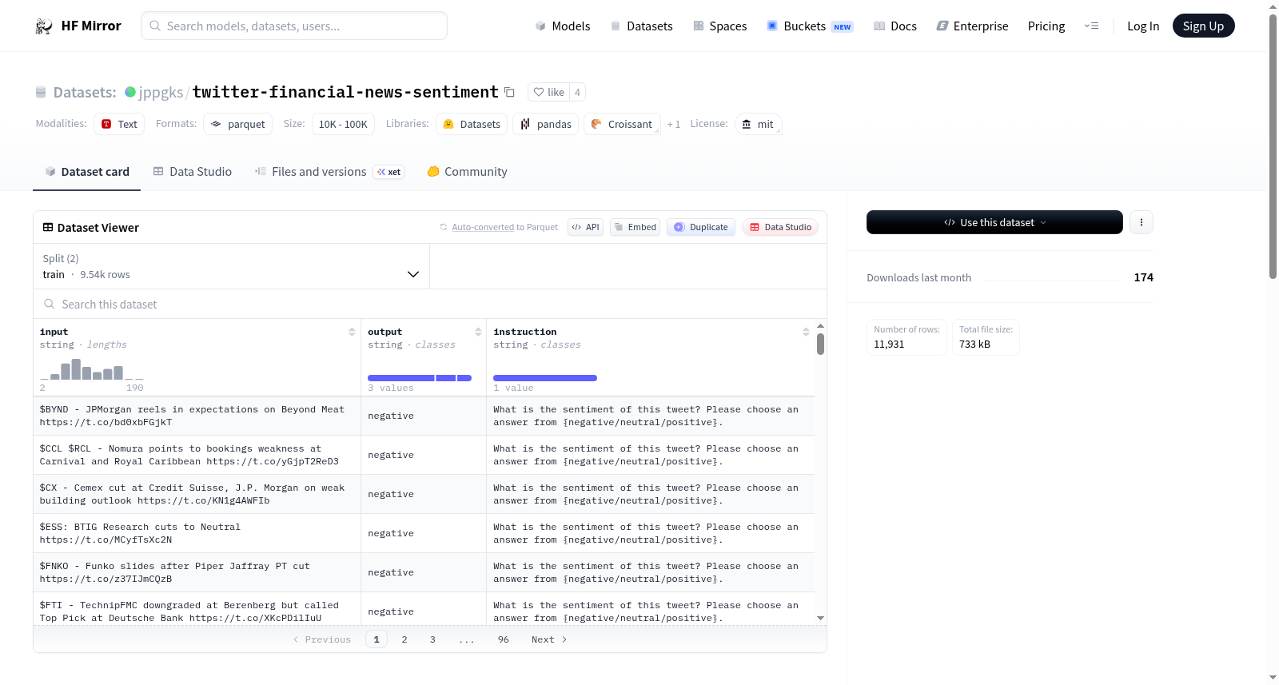Click the $ESS: BTIG Research tweet cell
Viewport: 1279px width, 685px height.
(197, 533)
